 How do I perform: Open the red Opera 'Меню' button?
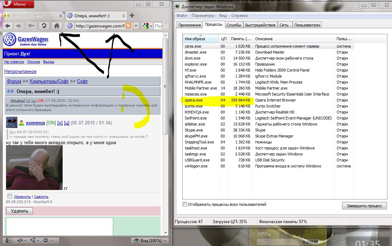pyautogui.click(x=18, y=4)
